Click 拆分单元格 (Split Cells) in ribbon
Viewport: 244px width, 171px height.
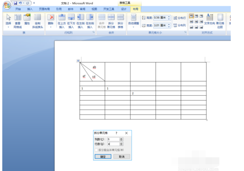[x=111, y=21]
